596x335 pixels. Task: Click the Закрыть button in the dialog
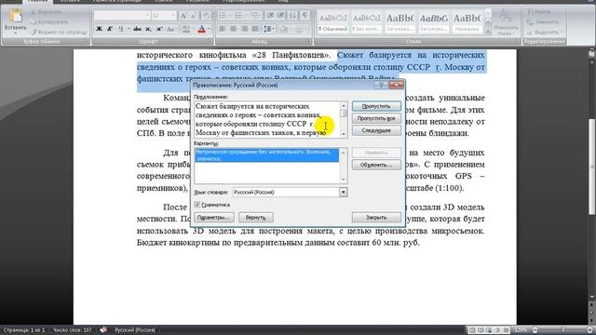376,218
